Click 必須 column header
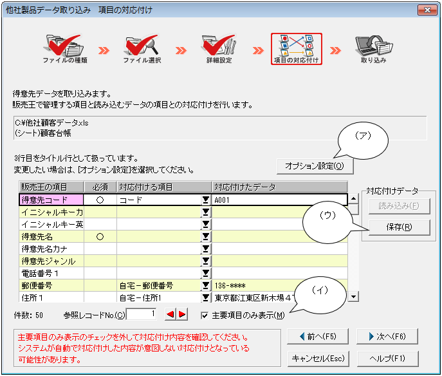The image size is (442, 376). 100,187
